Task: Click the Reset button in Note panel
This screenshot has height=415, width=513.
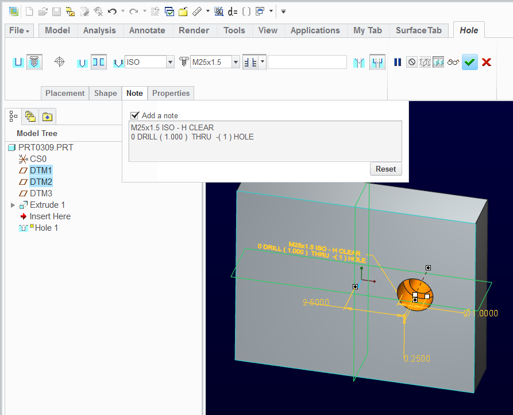Action: (385, 169)
